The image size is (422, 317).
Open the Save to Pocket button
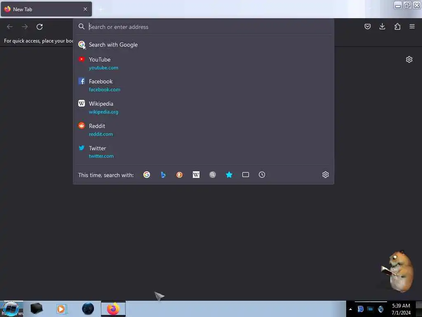point(367,26)
